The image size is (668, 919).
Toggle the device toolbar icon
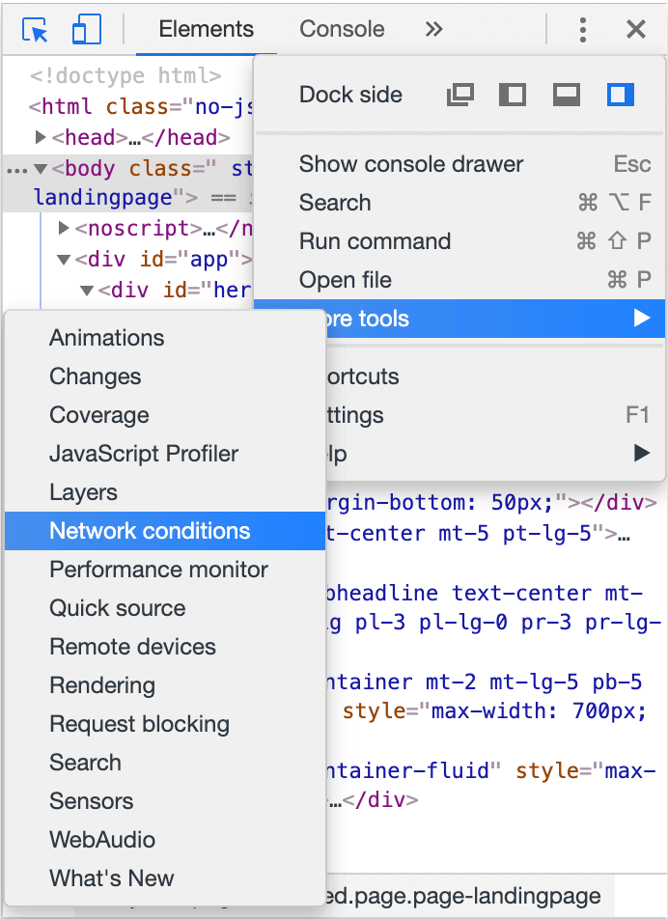86,30
